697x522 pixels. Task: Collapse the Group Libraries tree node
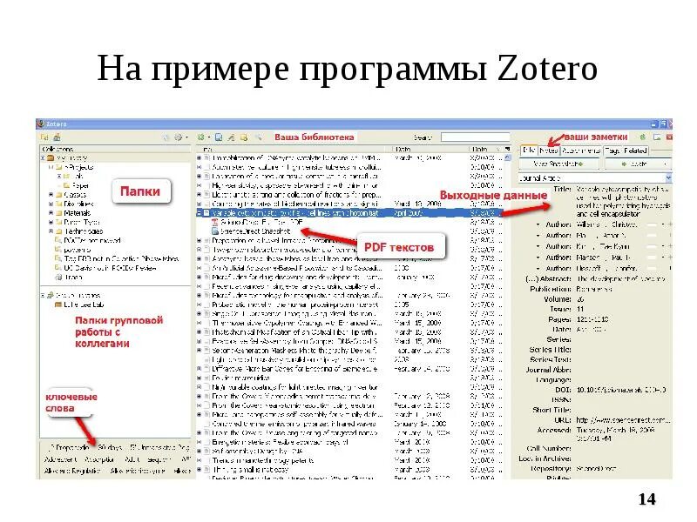click(x=43, y=295)
